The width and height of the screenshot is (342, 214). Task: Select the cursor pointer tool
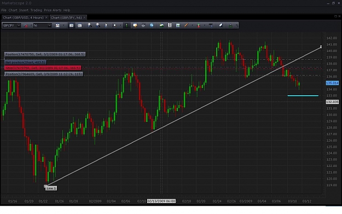click(106, 25)
